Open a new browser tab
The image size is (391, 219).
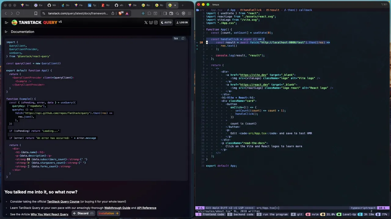click(183, 5)
